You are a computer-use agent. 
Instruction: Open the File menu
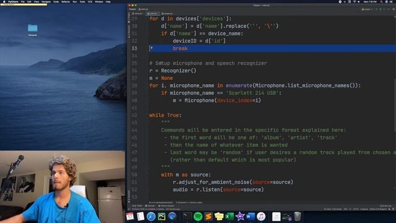pyautogui.click(x=23, y=1)
